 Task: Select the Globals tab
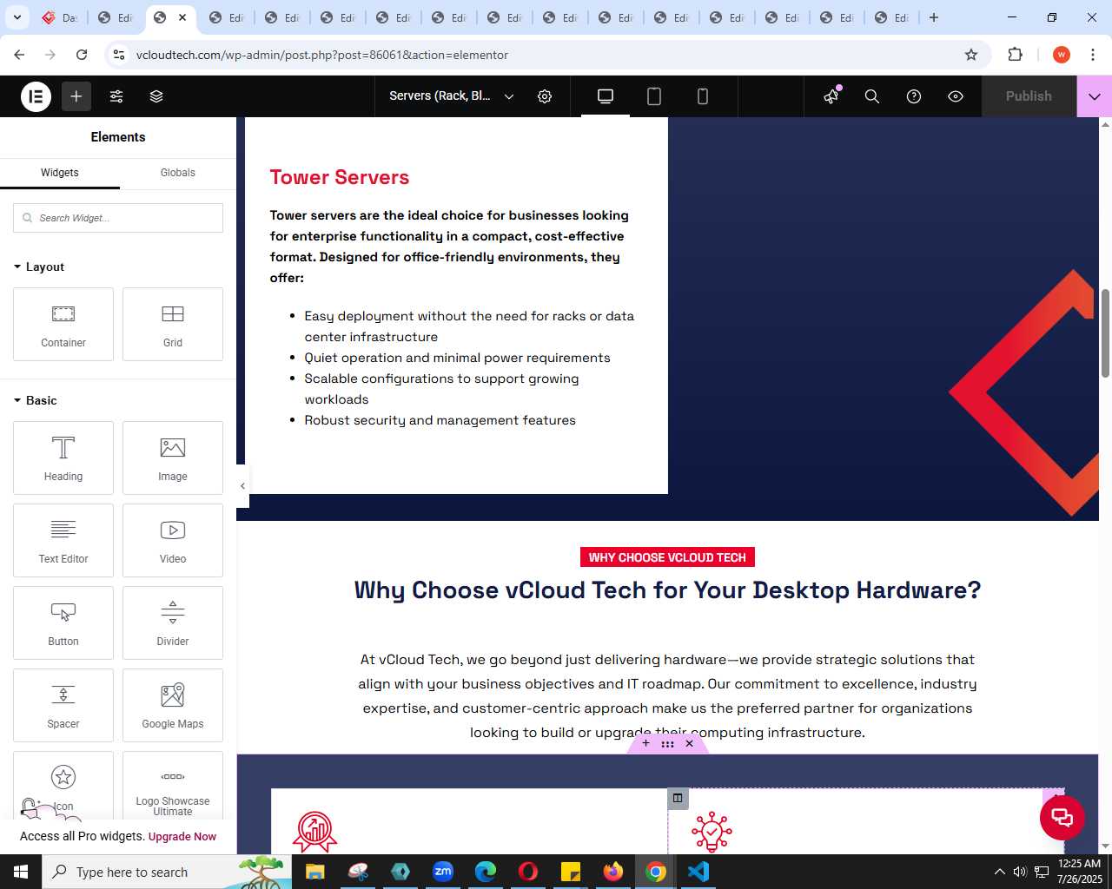tap(178, 173)
